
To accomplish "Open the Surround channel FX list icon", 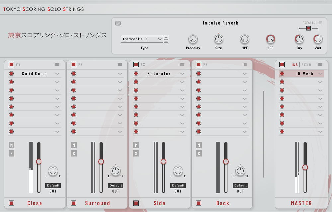I will [120, 65].
